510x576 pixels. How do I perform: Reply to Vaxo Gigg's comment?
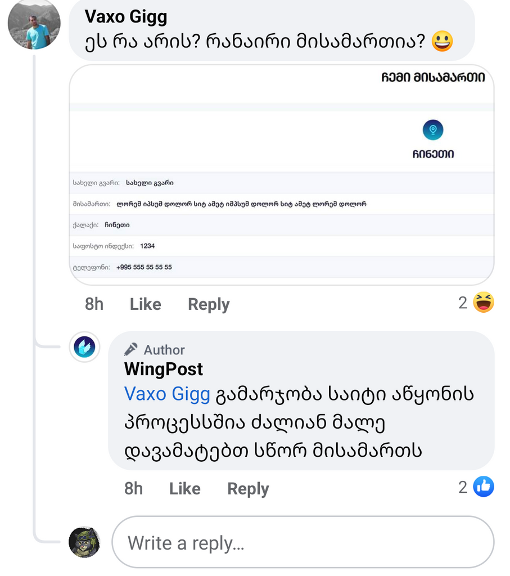(208, 304)
